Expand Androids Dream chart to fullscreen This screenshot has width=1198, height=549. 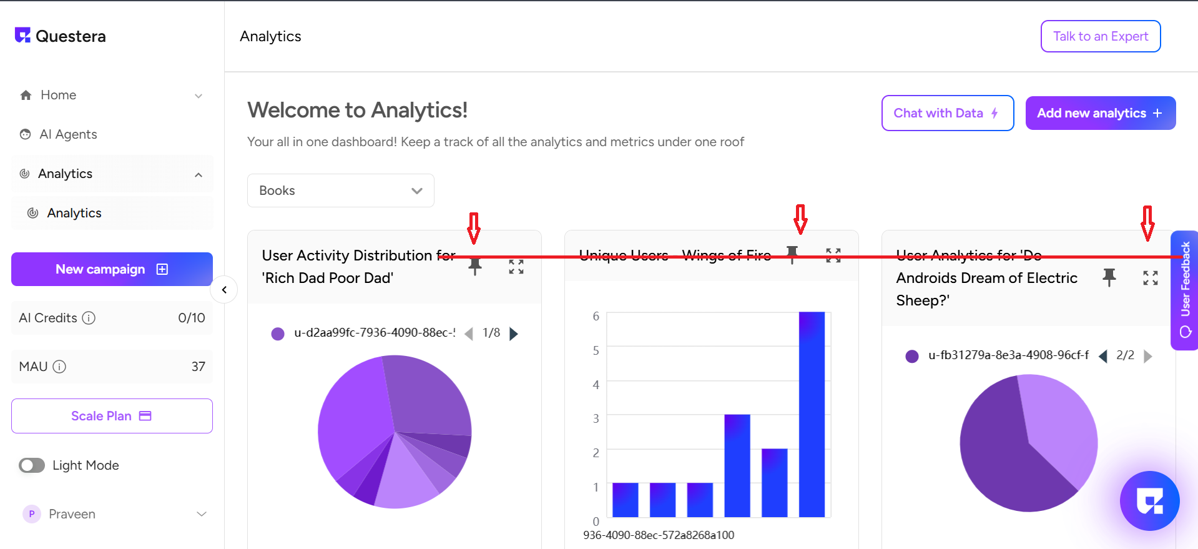point(1151,277)
